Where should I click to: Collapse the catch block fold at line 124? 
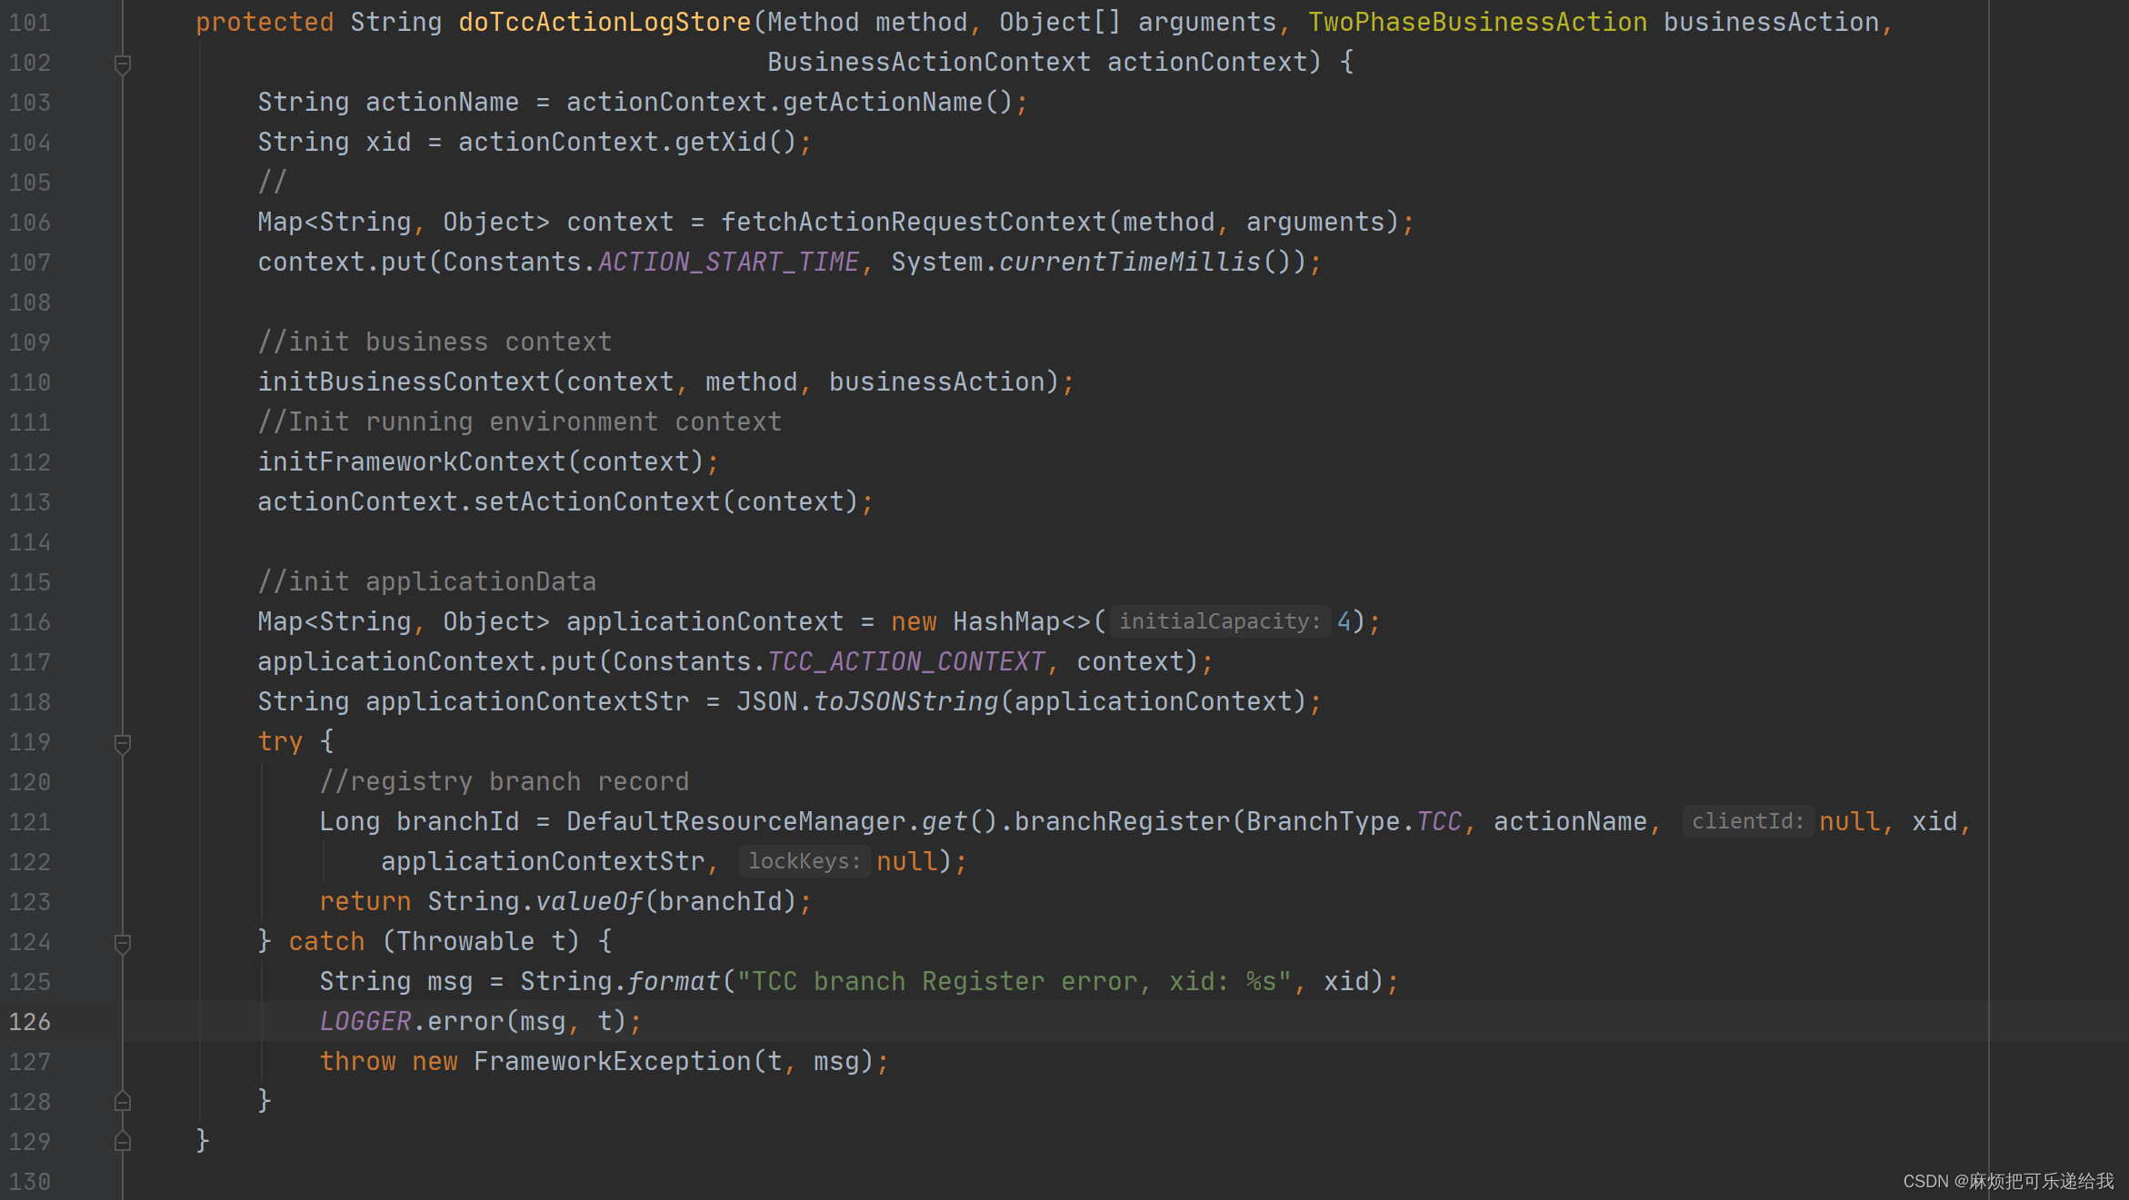point(123,943)
